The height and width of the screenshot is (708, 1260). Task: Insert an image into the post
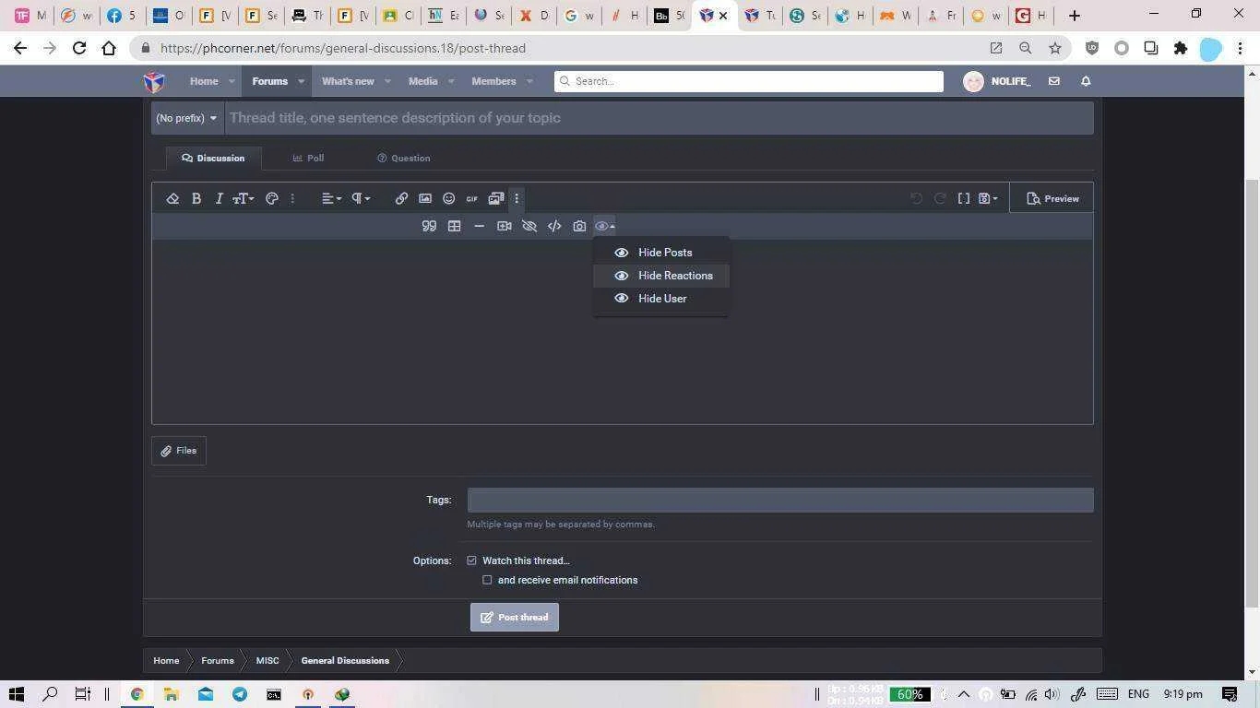pyautogui.click(x=425, y=198)
